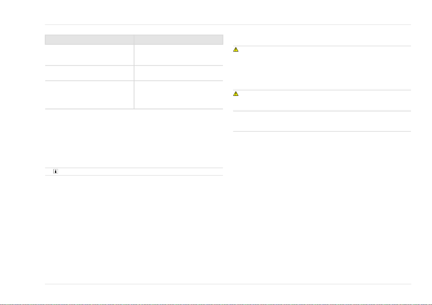The height and width of the screenshot is (305, 432).
Task: Click the middle row's right table cell
Action: [179, 73]
